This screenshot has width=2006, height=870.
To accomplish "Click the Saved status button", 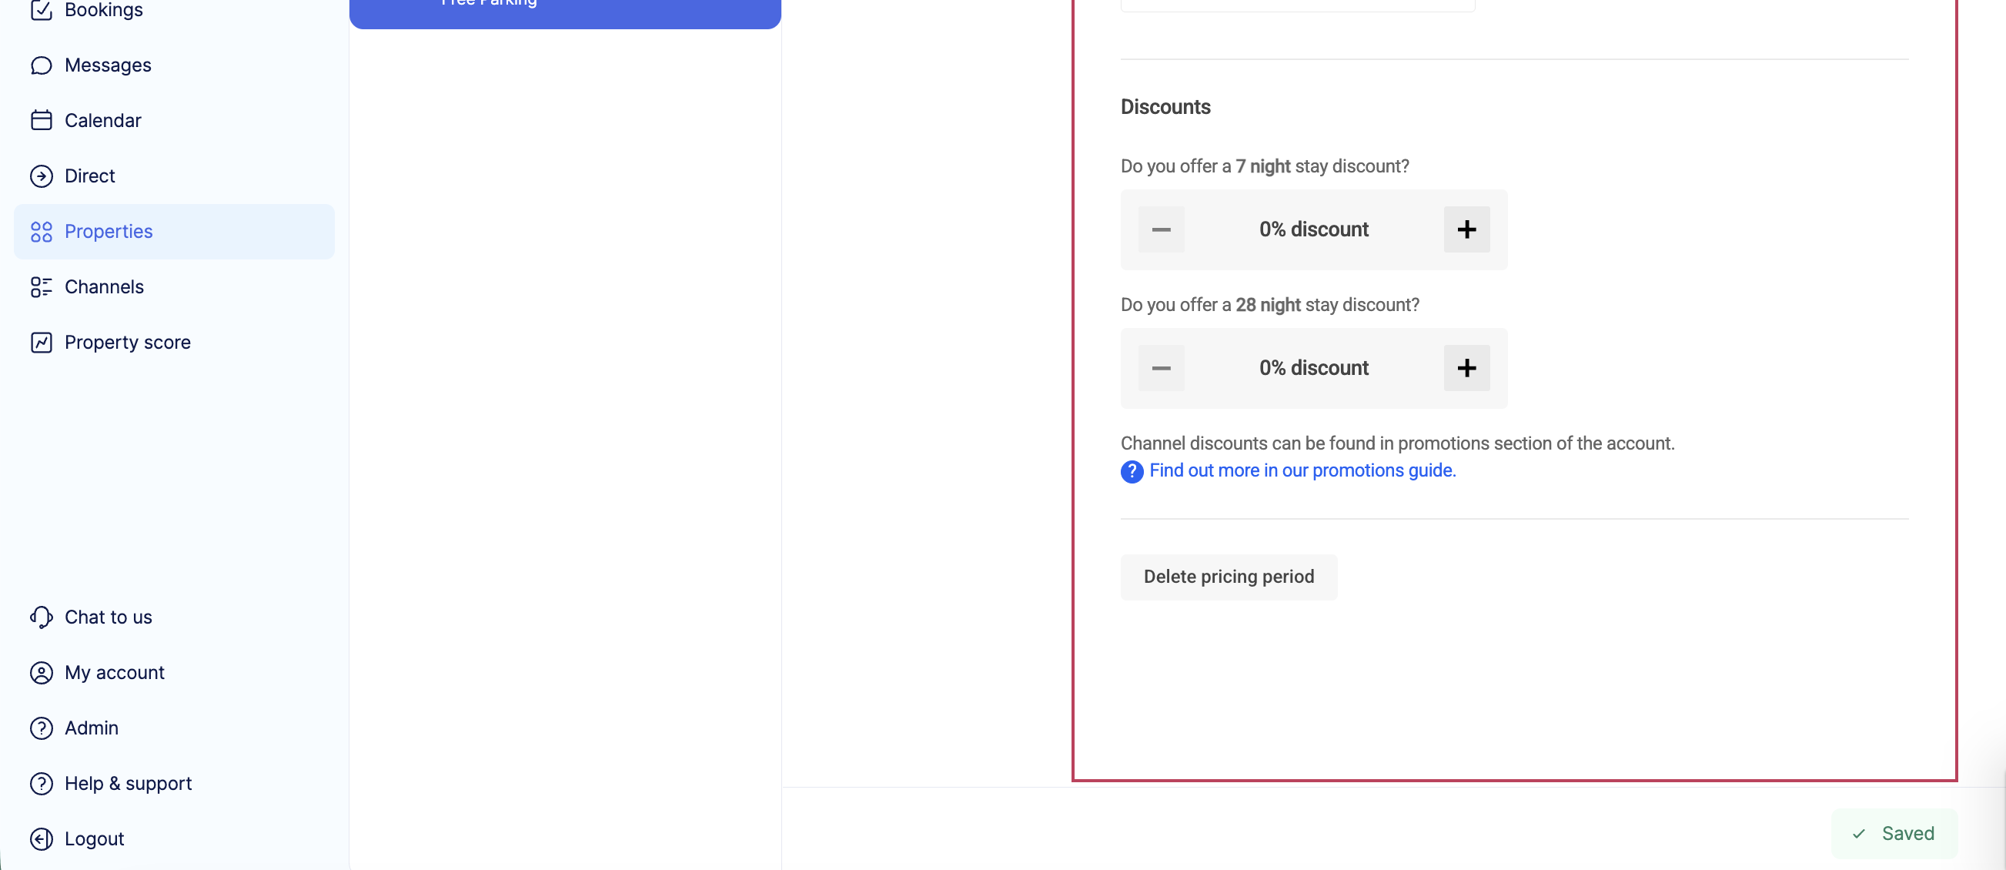I will 1893,832.
